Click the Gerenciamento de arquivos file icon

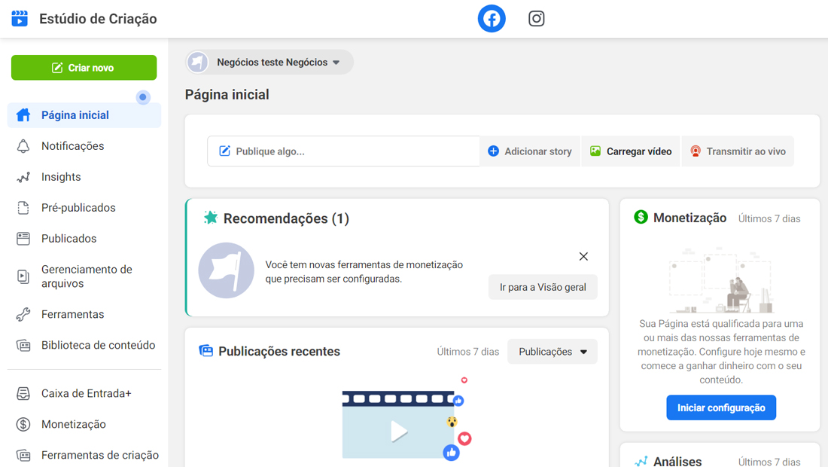click(23, 276)
